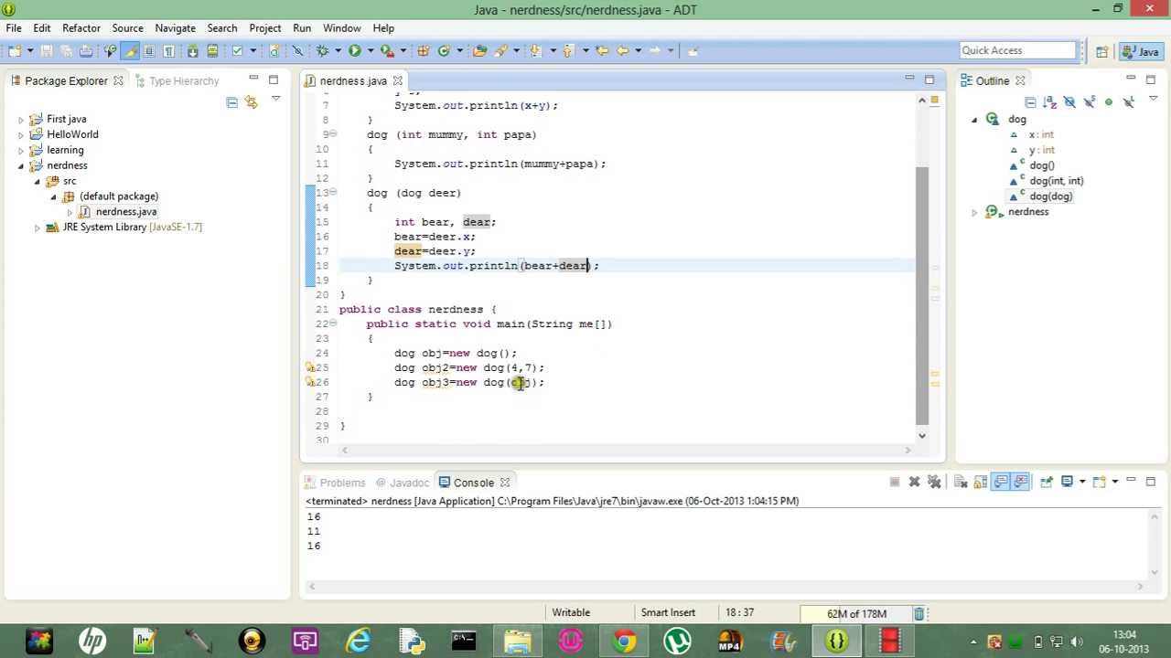Click the Run (green play) toolbar button
The width and height of the screenshot is (1171, 658).
coord(354,51)
